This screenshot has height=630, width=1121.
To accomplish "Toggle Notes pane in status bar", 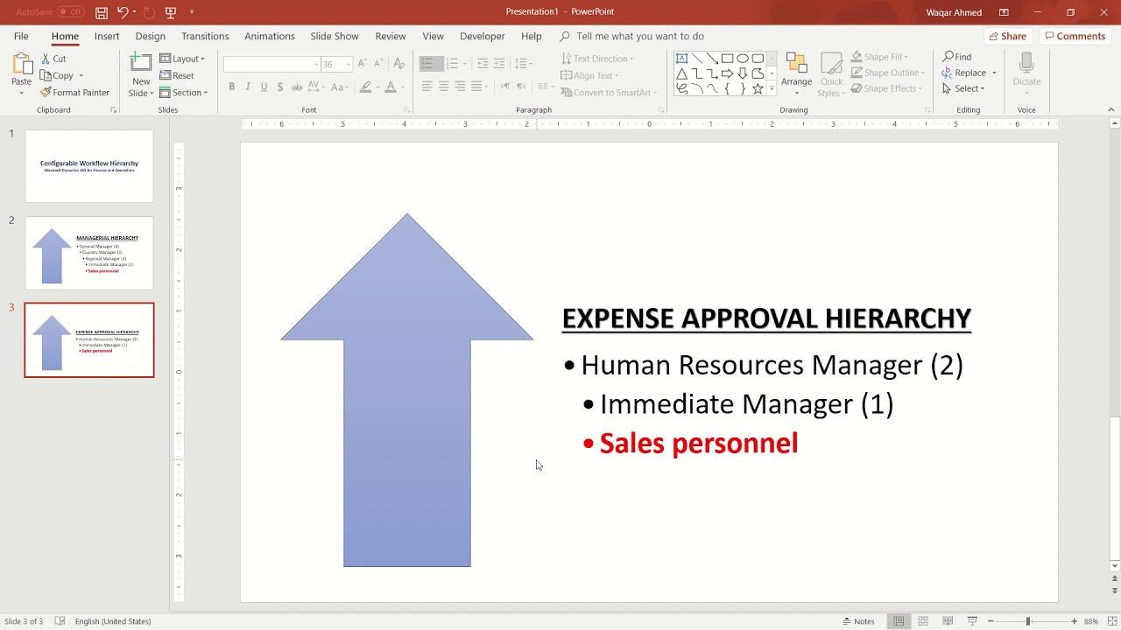I will 859,621.
